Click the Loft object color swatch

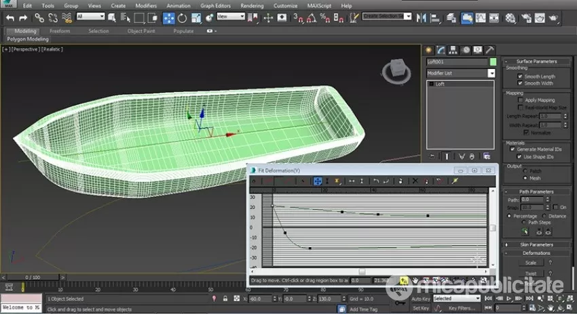click(x=493, y=62)
